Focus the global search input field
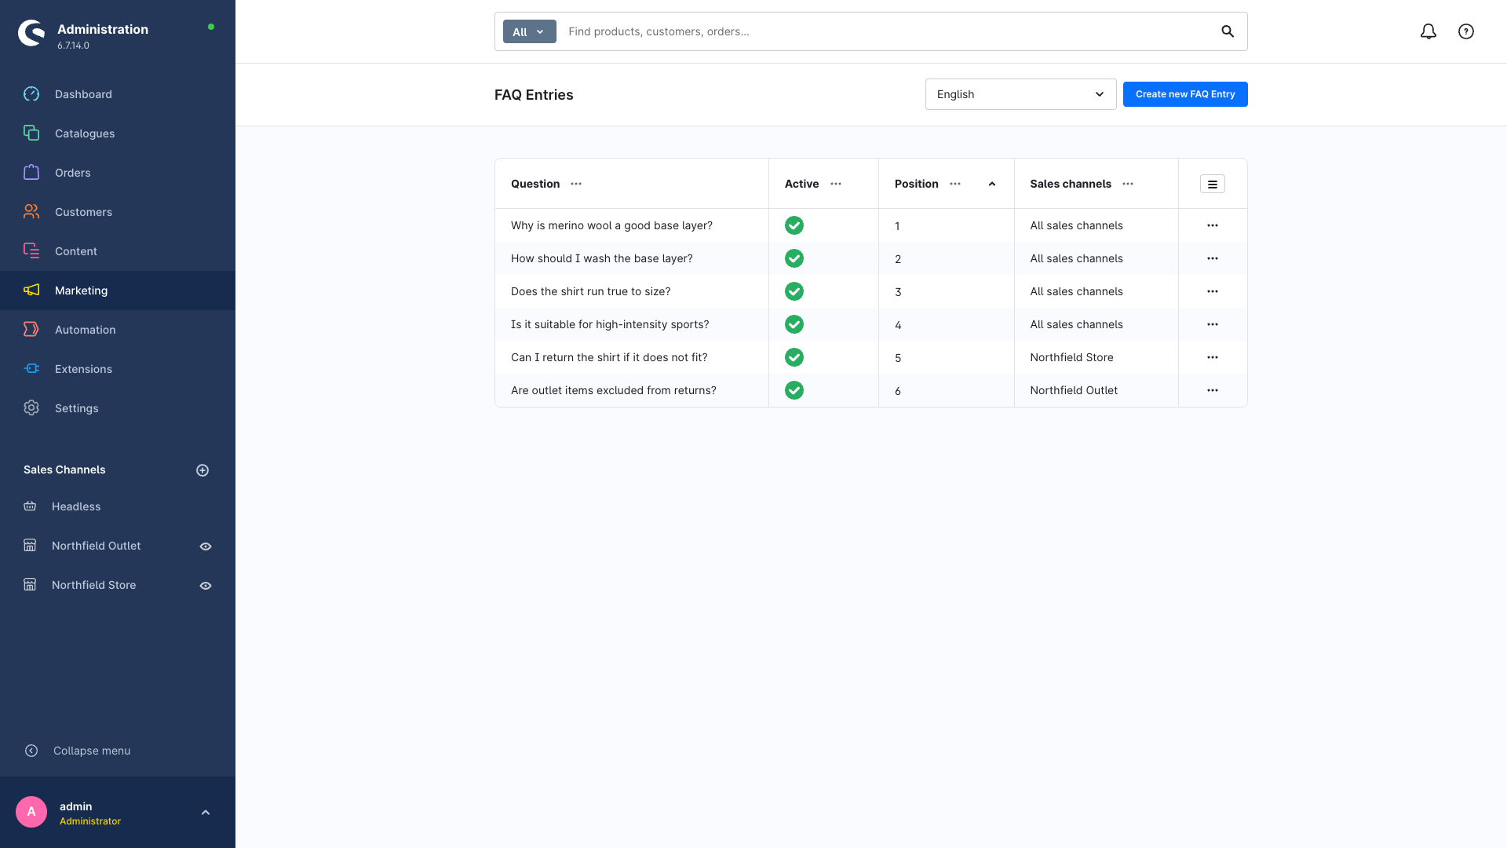The image size is (1507, 848). coord(887,31)
